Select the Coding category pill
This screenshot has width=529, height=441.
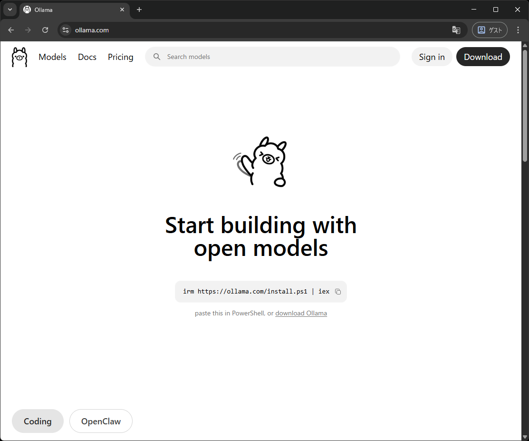38,421
